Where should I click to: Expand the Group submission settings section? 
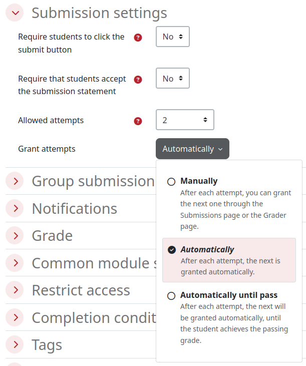(x=16, y=181)
